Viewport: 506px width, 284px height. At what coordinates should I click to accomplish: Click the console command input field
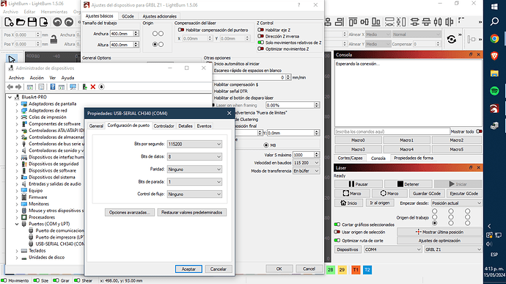[x=392, y=131]
